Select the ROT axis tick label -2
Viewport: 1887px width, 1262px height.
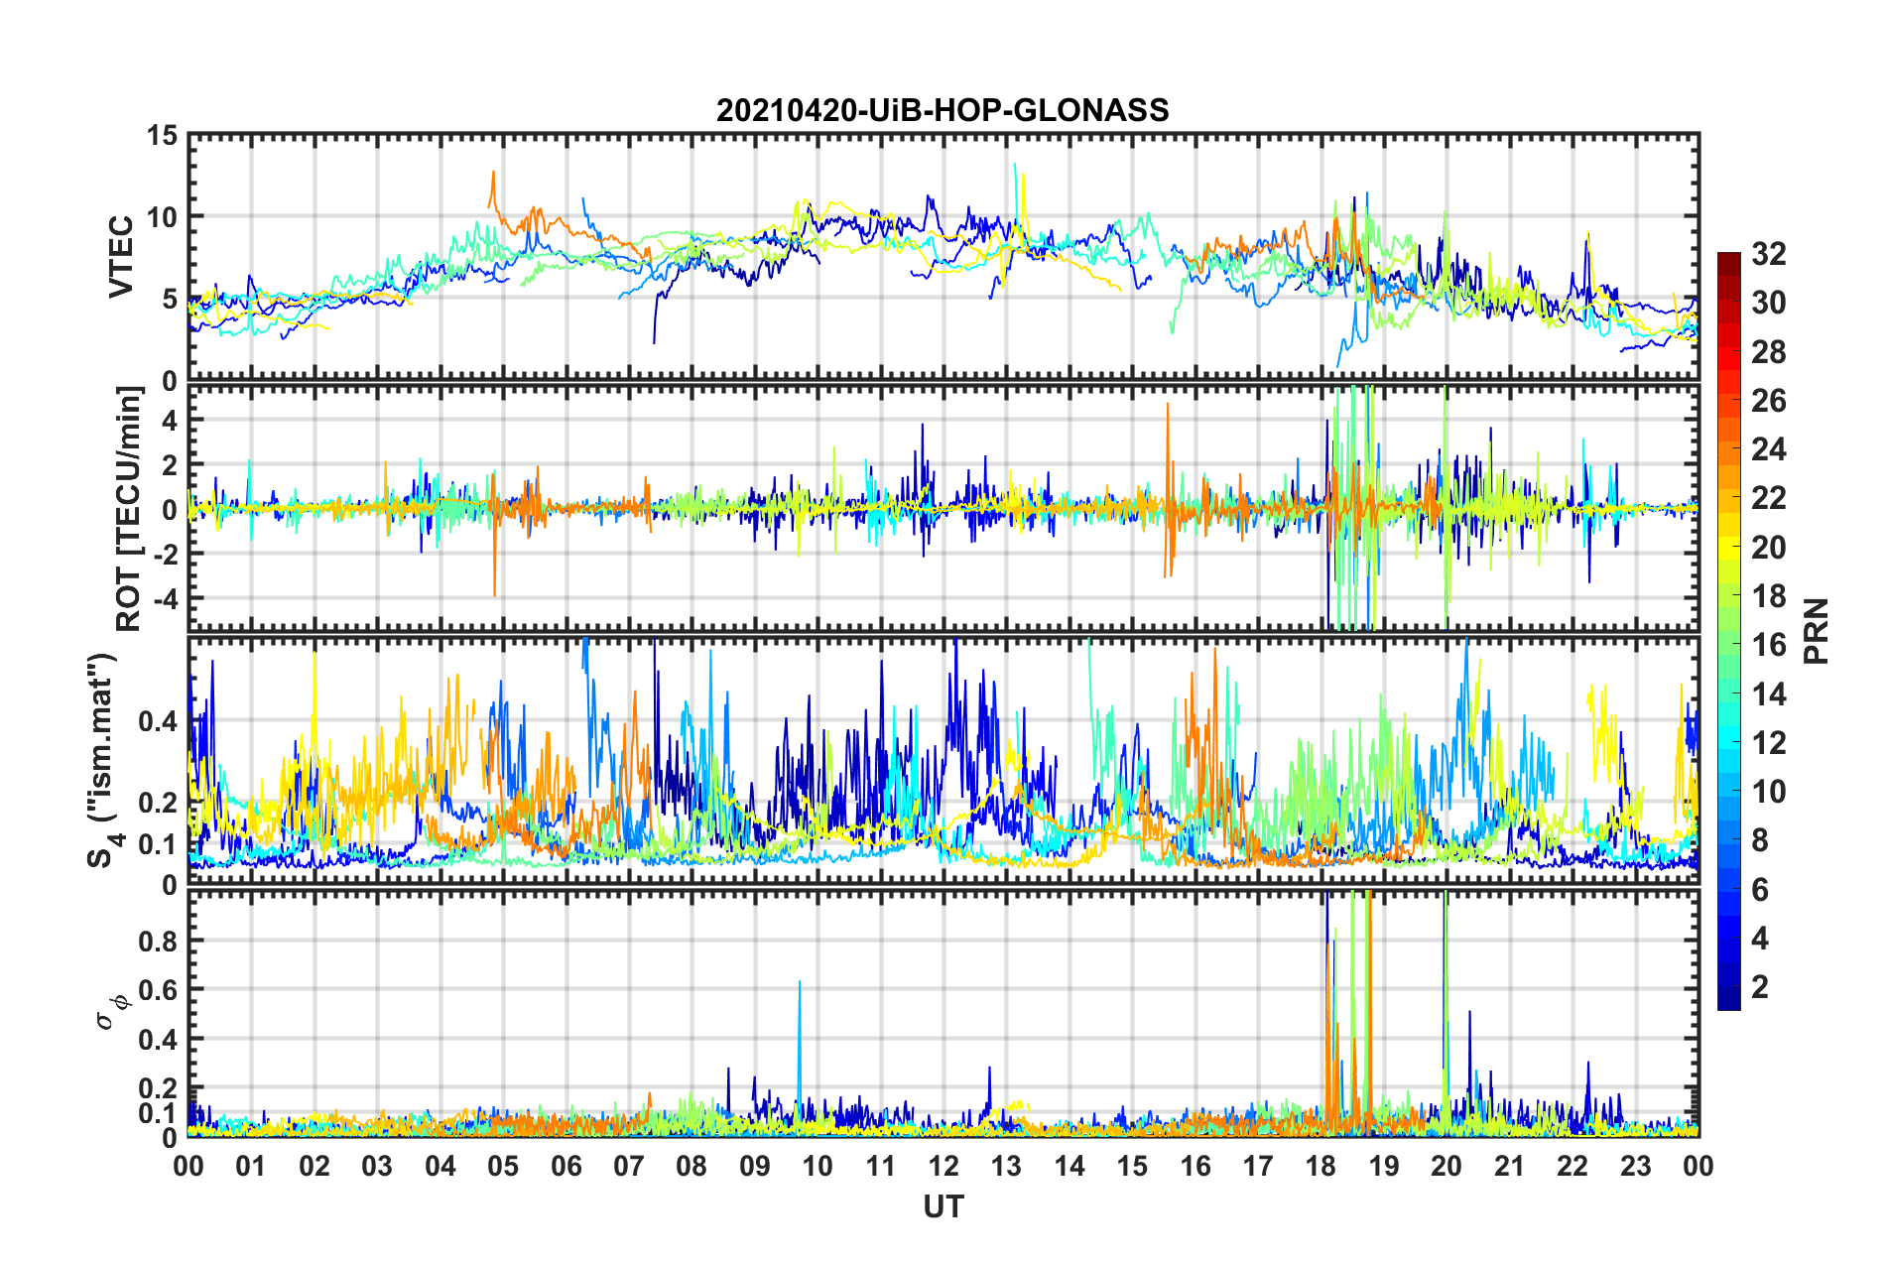point(166,554)
